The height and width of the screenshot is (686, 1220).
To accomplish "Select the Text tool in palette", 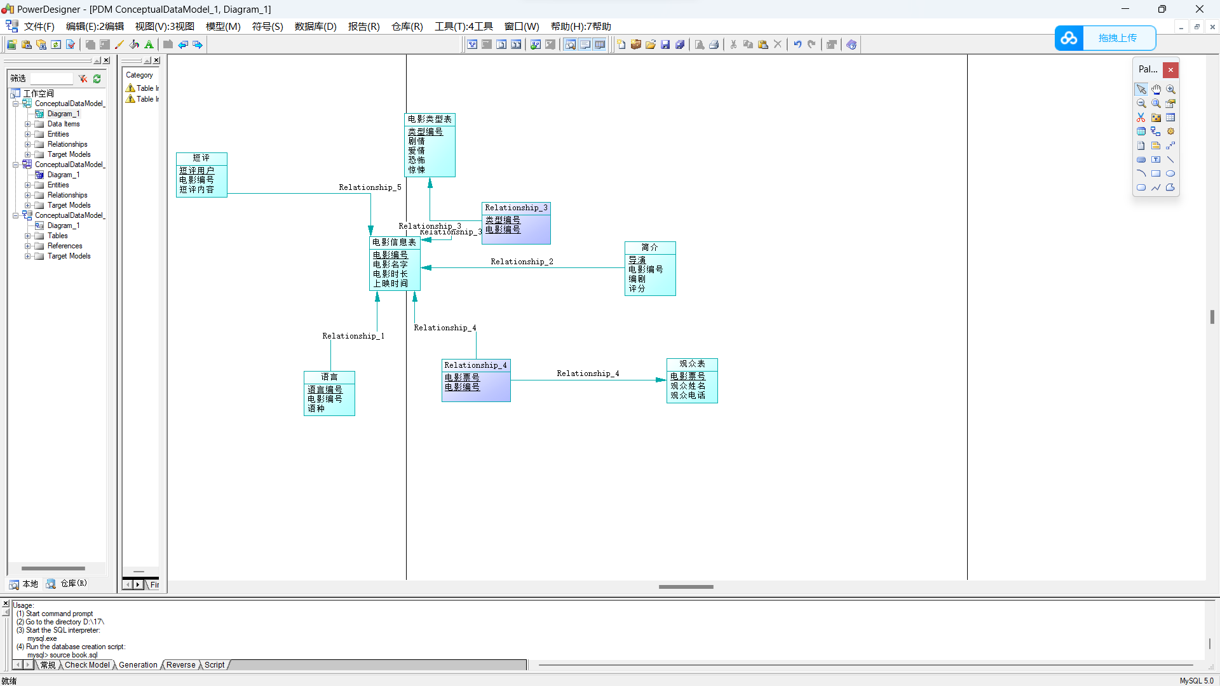I will tap(1156, 159).
